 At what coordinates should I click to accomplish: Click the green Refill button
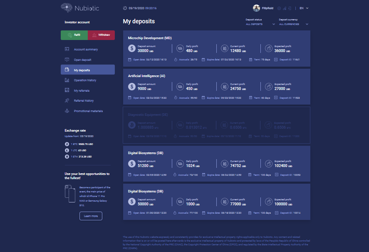[x=74, y=35]
